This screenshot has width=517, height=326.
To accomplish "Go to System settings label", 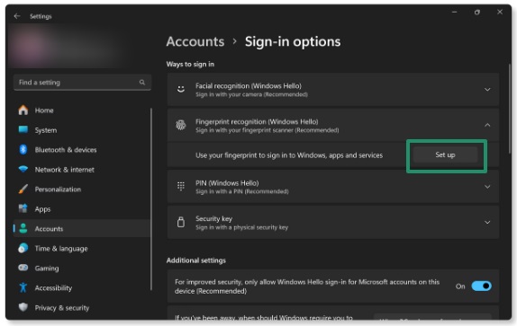I will click(x=46, y=130).
